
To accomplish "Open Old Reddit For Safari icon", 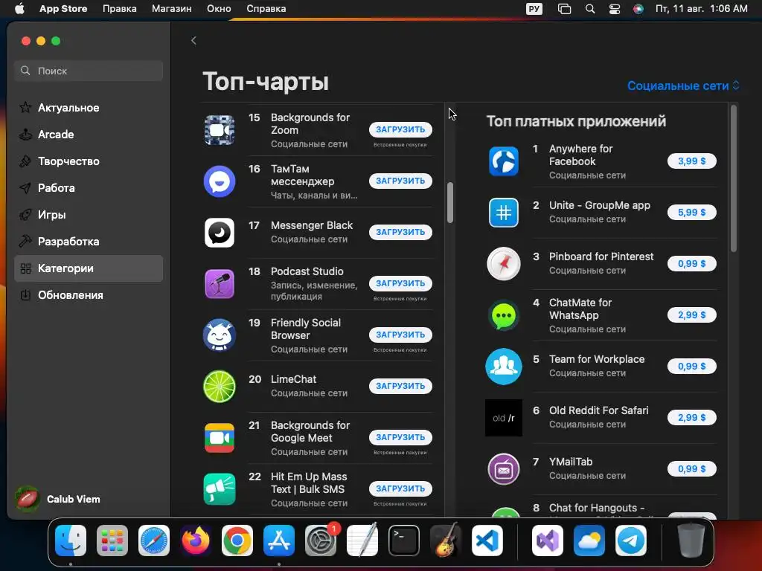I will (x=504, y=418).
